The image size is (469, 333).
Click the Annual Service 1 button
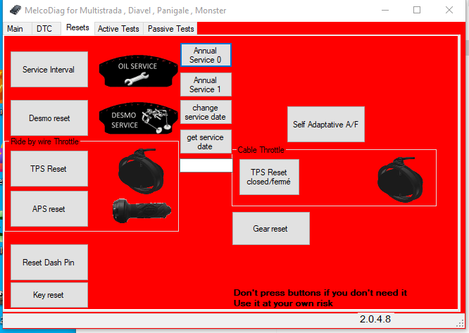pyautogui.click(x=205, y=84)
